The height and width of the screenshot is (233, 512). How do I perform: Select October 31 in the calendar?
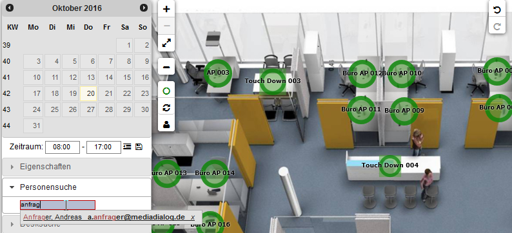click(34, 126)
